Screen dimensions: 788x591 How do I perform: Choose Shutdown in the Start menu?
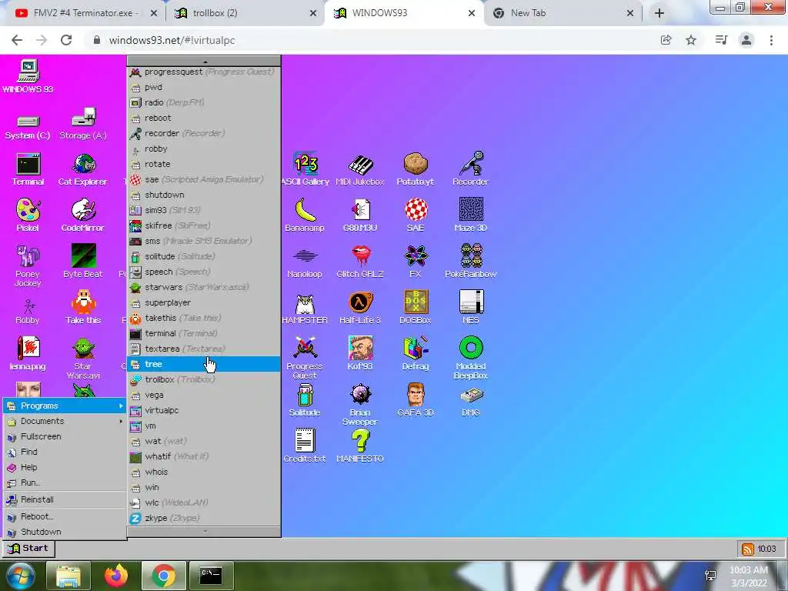[65, 532]
